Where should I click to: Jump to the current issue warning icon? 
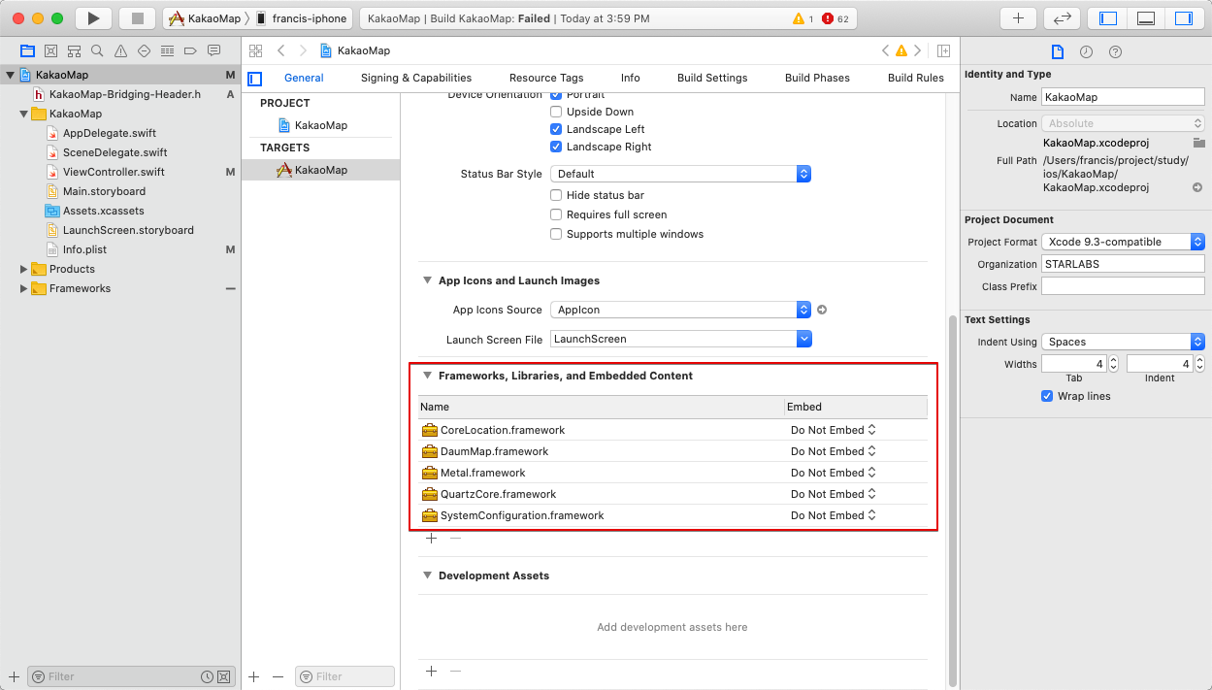[x=901, y=50]
